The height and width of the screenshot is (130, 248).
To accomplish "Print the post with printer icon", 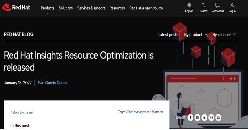I will coord(218,118).
